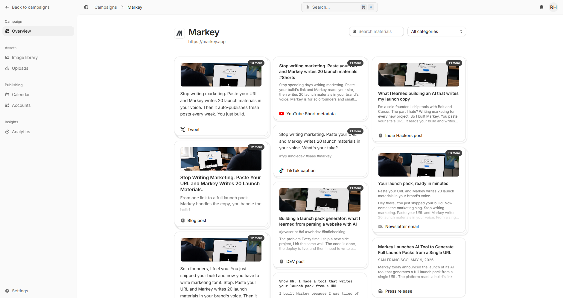This screenshot has width=563, height=298.
Task: Click the +1 more badge on TikTok caption card
Action: tap(355, 131)
